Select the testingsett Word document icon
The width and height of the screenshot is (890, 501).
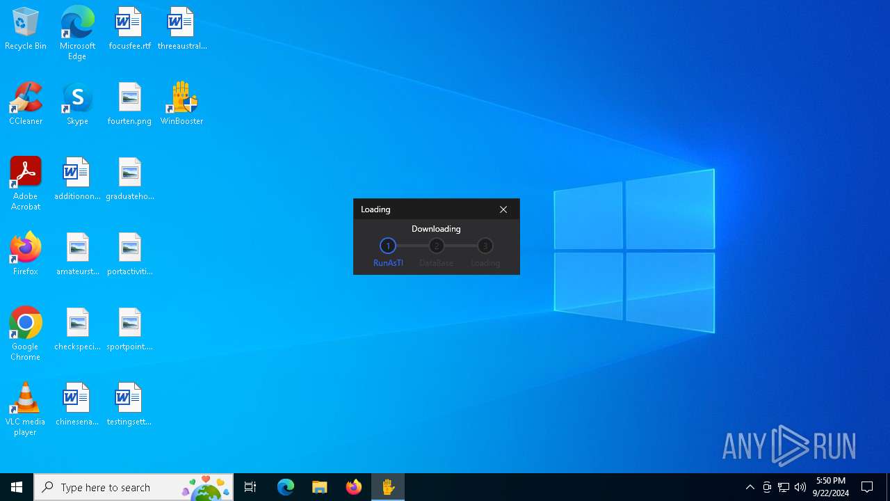(x=129, y=405)
